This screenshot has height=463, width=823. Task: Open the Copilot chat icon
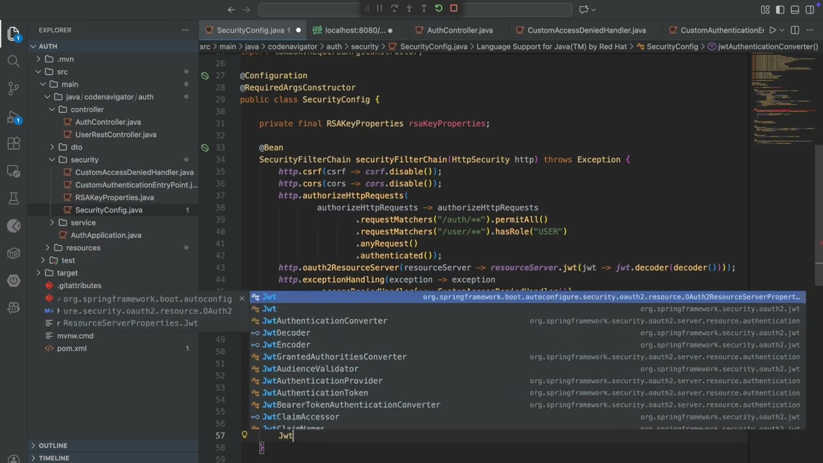(x=584, y=9)
